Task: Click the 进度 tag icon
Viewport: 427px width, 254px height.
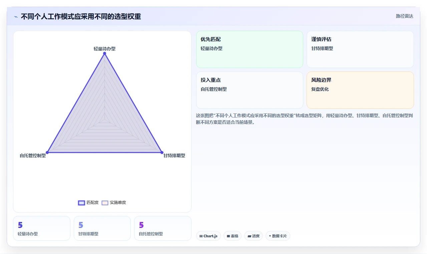Action: 250,236
